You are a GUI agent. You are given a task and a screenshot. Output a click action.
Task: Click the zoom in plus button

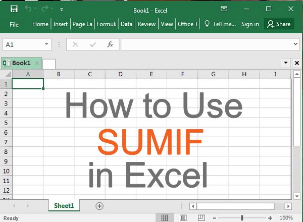tap(270, 218)
